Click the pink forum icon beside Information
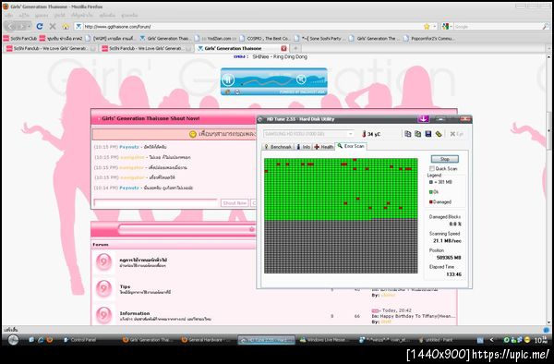The width and height of the screenshot is (554, 364). click(x=103, y=314)
